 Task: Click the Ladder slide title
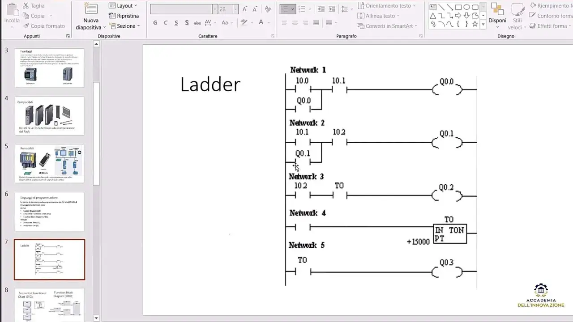pyautogui.click(x=210, y=85)
